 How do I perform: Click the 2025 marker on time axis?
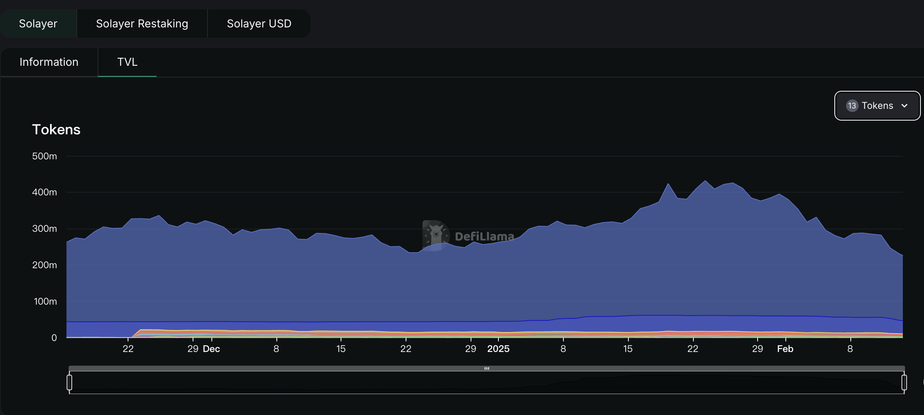pos(498,349)
